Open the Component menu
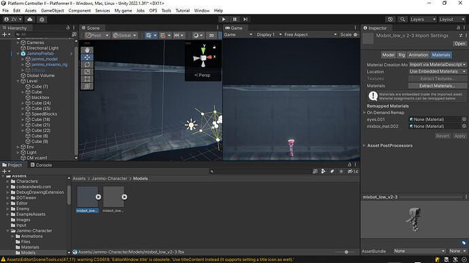469x263 pixels. pyautogui.click(x=80, y=10)
